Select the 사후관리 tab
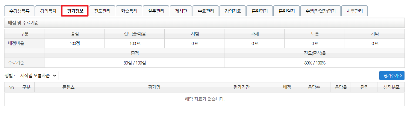 tap(355, 11)
